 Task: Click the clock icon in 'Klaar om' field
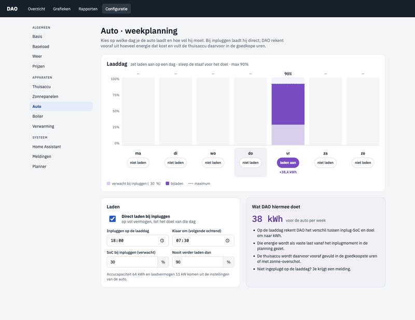click(x=227, y=241)
